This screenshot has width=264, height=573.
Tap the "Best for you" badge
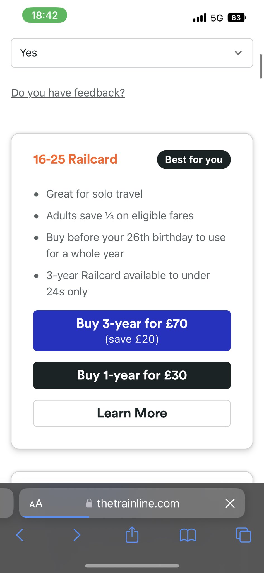point(194,159)
